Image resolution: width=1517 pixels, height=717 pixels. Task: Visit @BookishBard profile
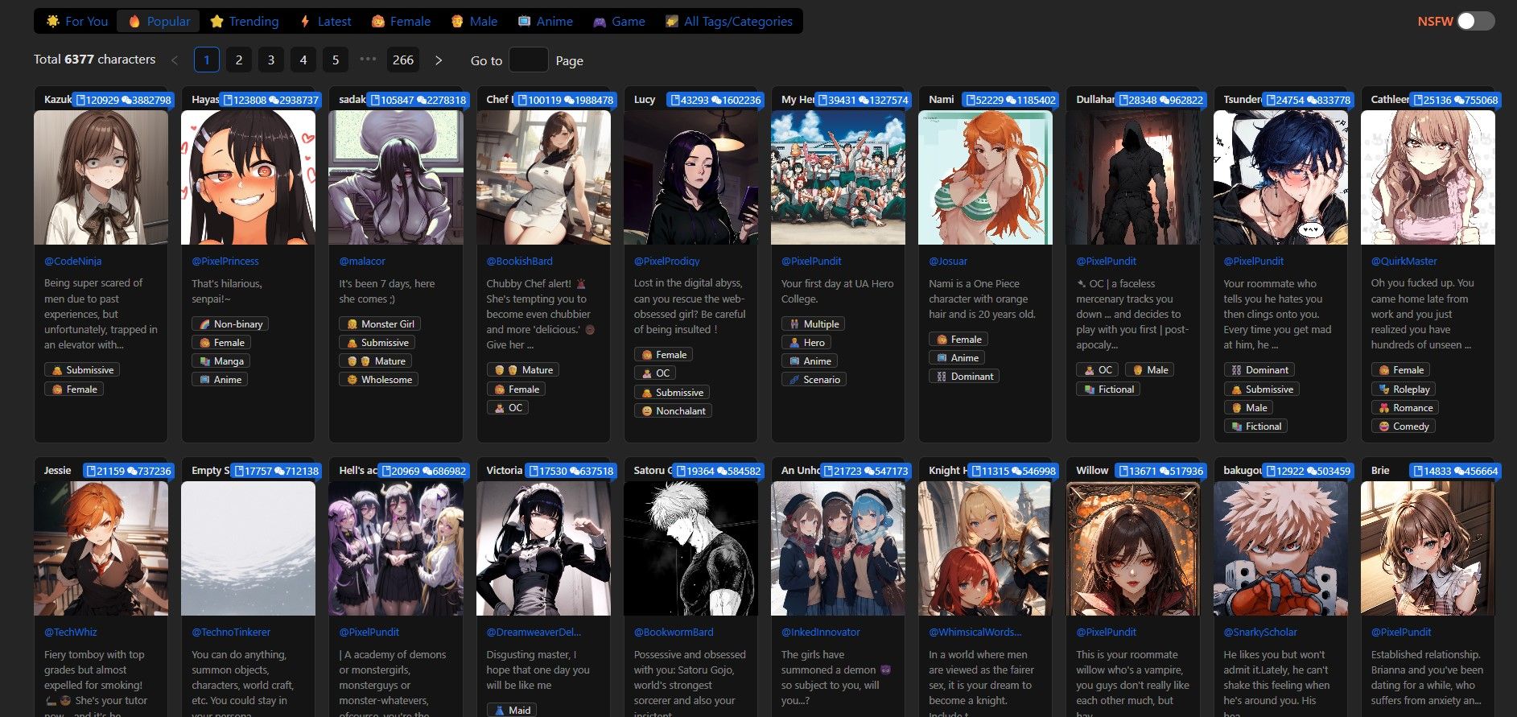tap(520, 261)
